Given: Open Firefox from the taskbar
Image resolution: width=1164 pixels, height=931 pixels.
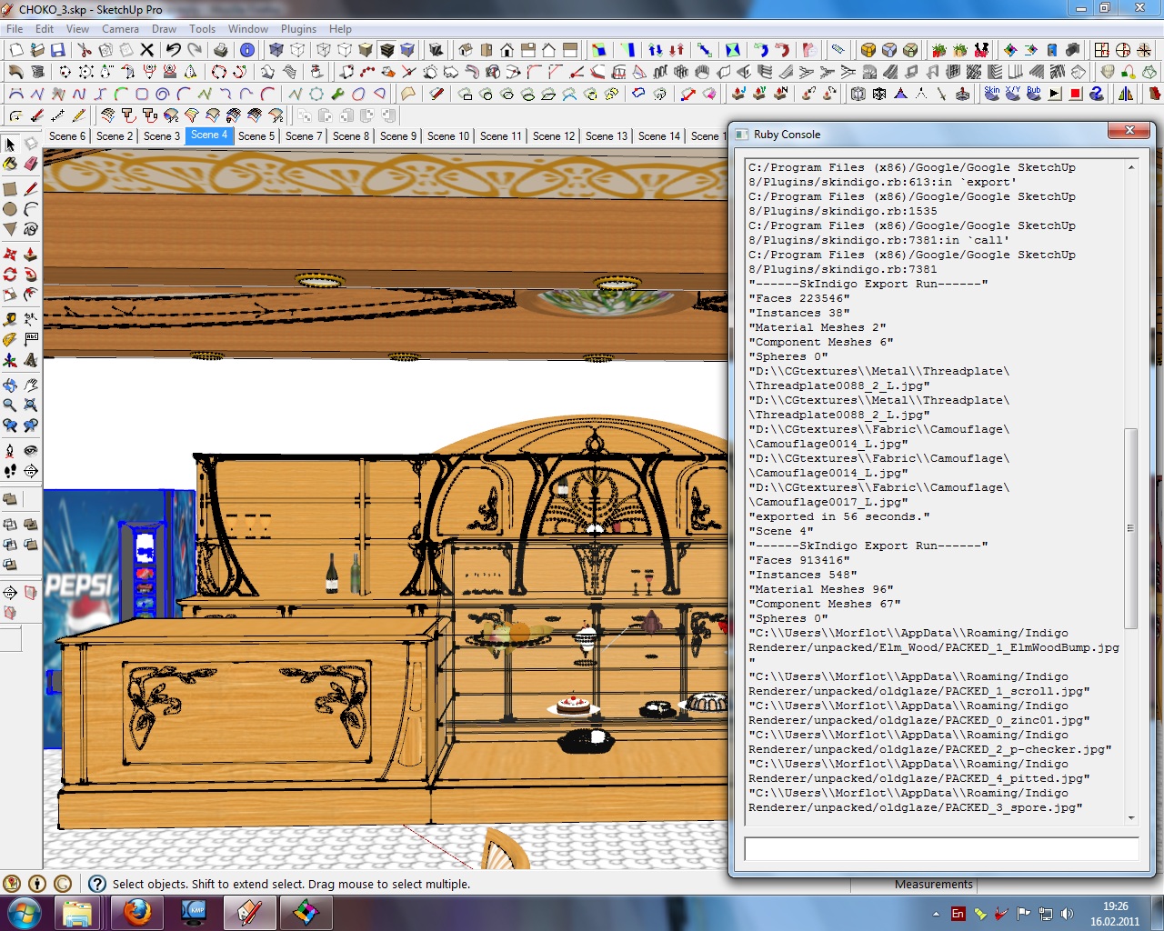Looking at the screenshot, I should (x=137, y=912).
